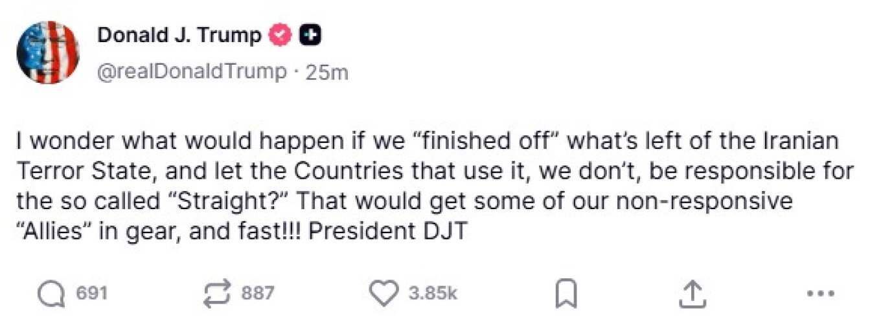Open the share upload icon
The image size is (881, 334).
[x=691, y=294]
